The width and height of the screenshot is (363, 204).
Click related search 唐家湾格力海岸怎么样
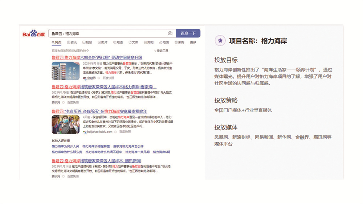point(128,146)
